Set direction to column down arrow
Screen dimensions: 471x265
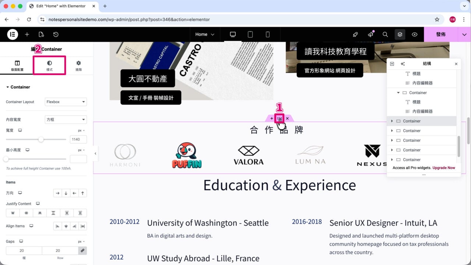pos(66,193)
